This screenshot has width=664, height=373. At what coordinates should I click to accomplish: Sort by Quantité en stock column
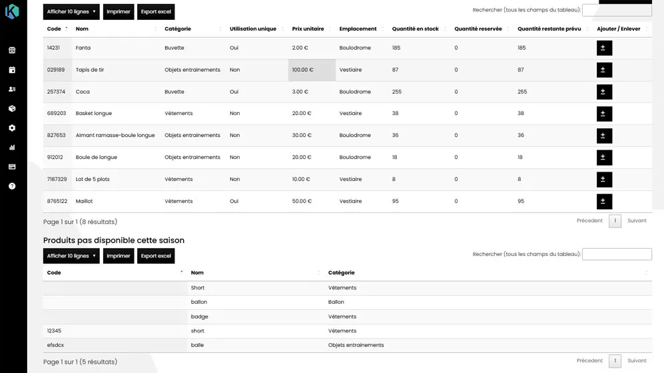[419, 29]
